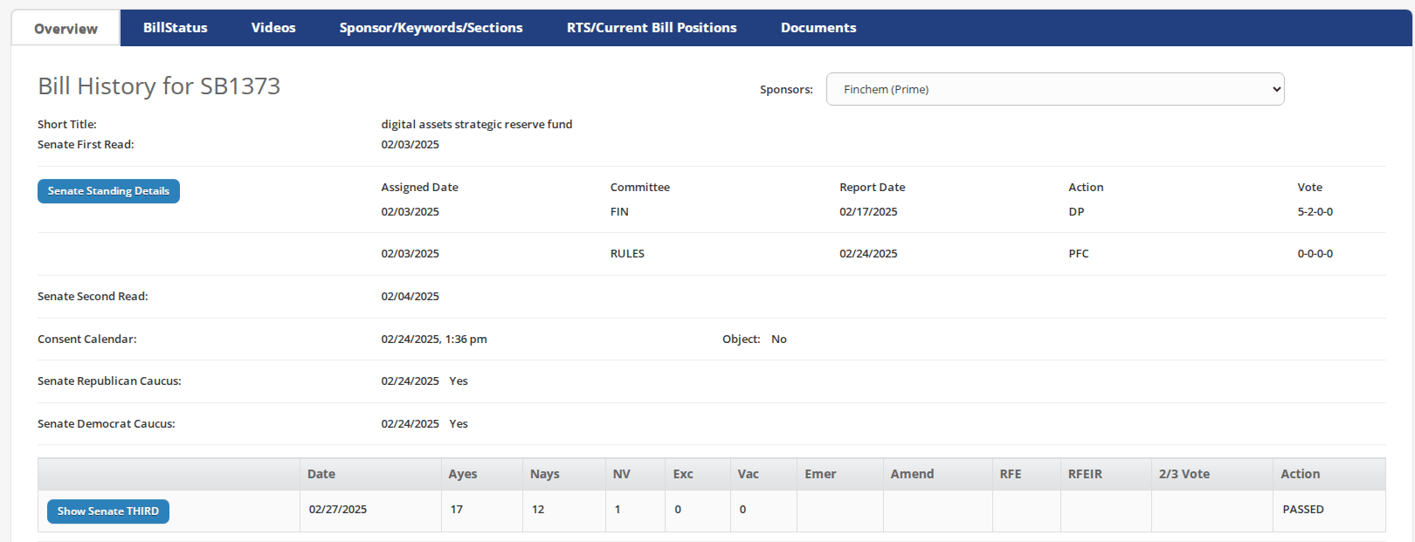Click the Ayes column header
Screen dimensions: 1415x542
[x=462, y=474]
